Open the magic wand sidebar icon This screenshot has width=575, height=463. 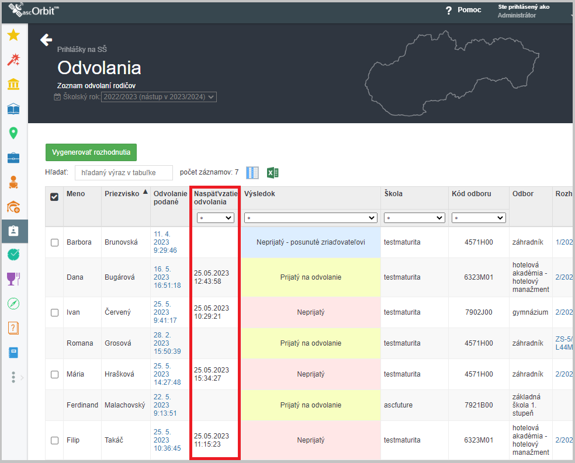point(13,60)
